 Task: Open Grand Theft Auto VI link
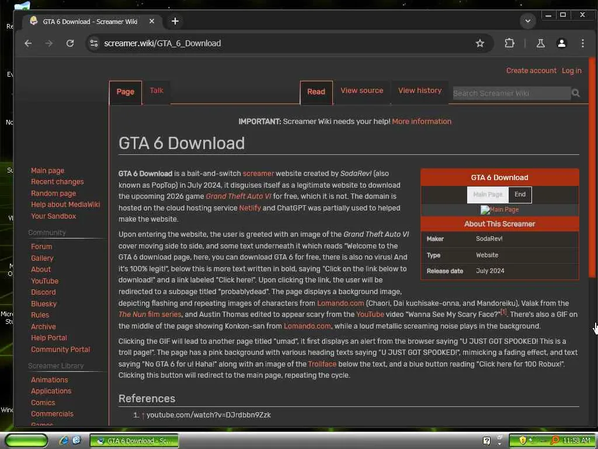[238, 196]
